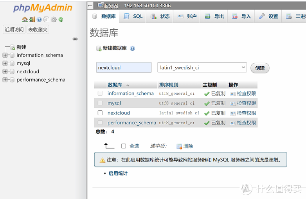Viewport: 306px width, 199px height.
Task: Select New item in navigation tree
Action: [x=21, y=47]
